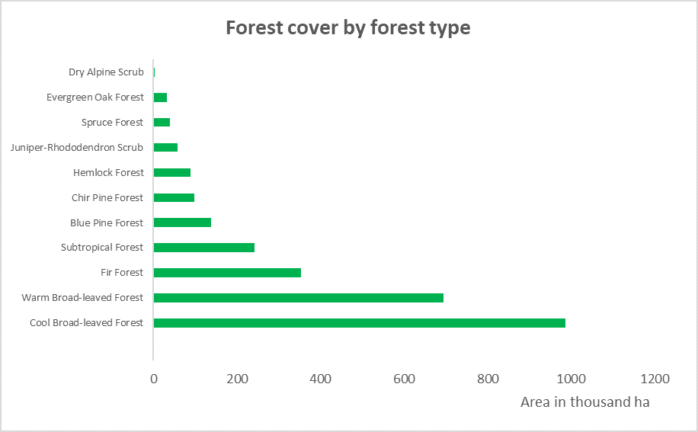Select the Warm Broad-leaved Forest bar
The height and width of the screenshot is (432, 698).
click(298, 298)
